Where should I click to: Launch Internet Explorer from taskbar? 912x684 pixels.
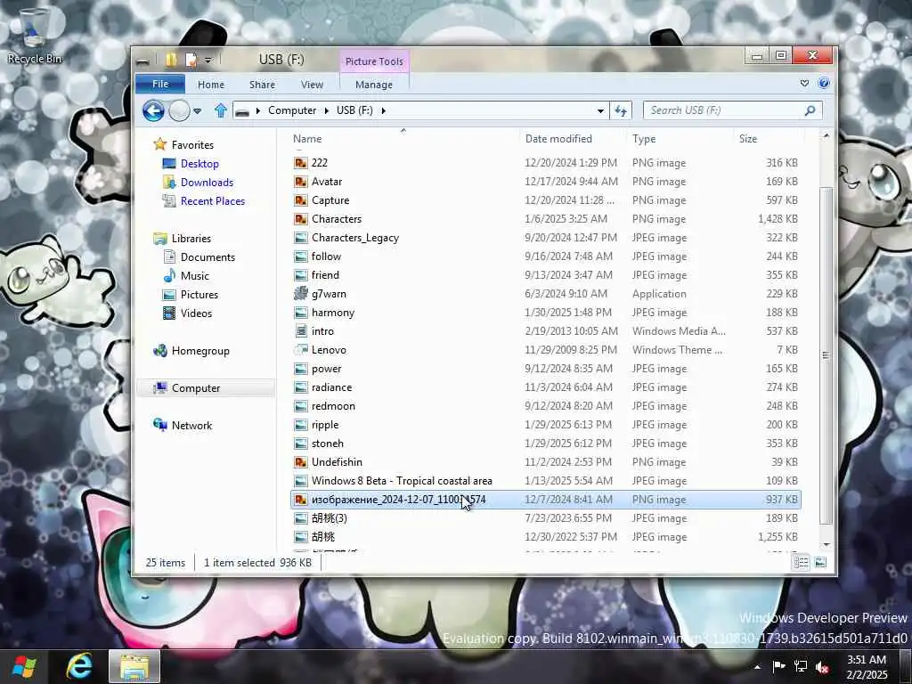[x=79, y=666]
